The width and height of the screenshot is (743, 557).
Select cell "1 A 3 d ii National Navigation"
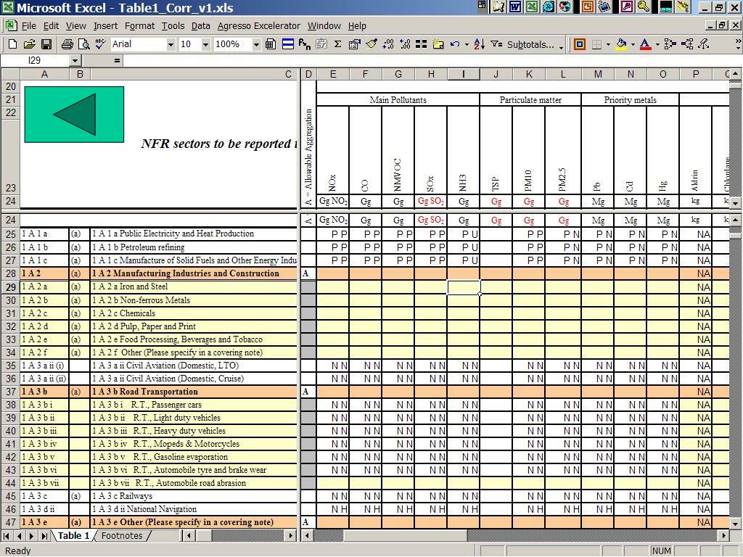click(194, 509)
